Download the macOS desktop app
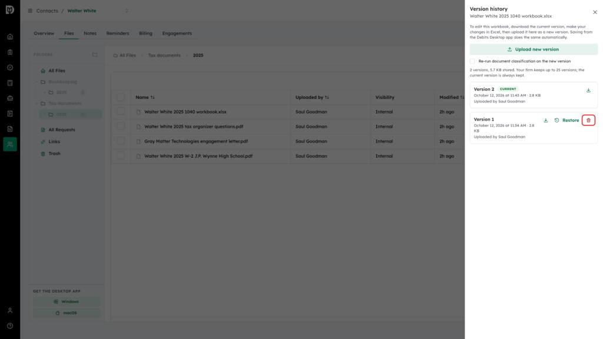This screenshot has height=339, width=603. click(x=66, y=313)
